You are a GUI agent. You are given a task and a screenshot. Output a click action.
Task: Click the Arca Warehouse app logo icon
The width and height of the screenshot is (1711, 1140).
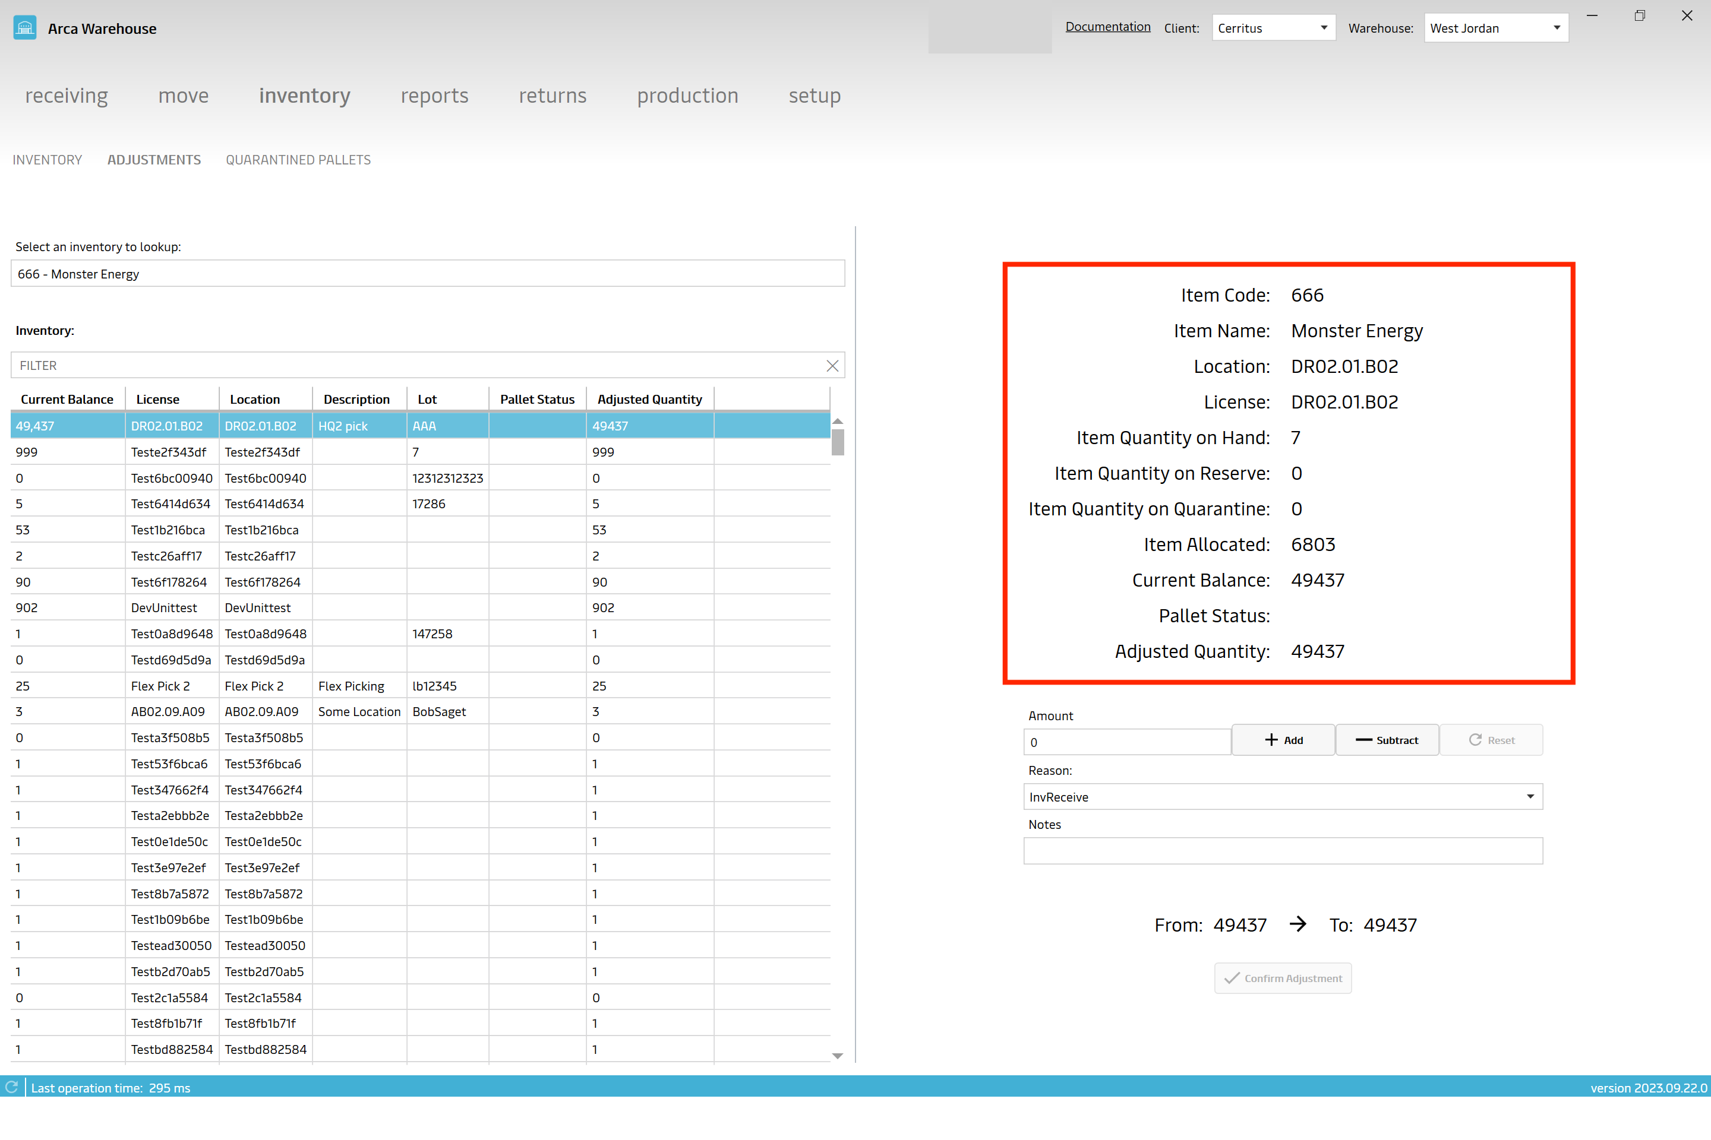(25, 28)
